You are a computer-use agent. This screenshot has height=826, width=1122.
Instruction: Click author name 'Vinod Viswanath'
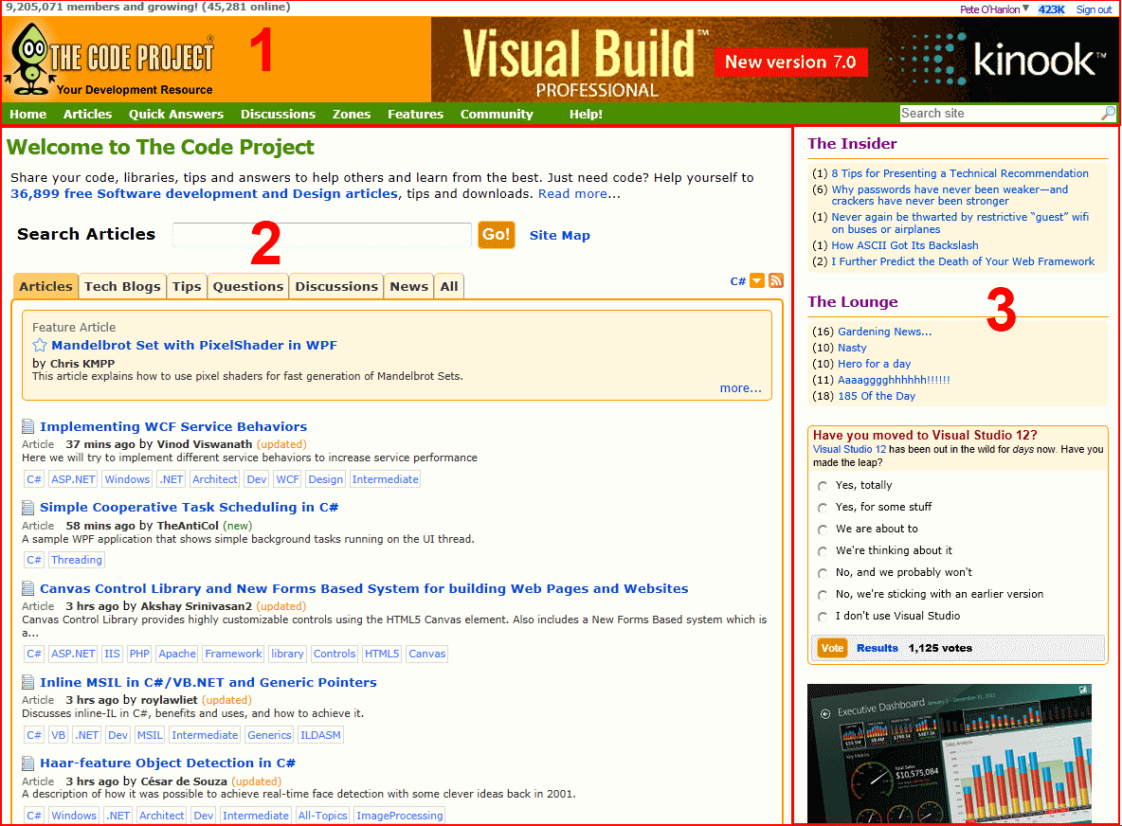click(x=205, y=444)
